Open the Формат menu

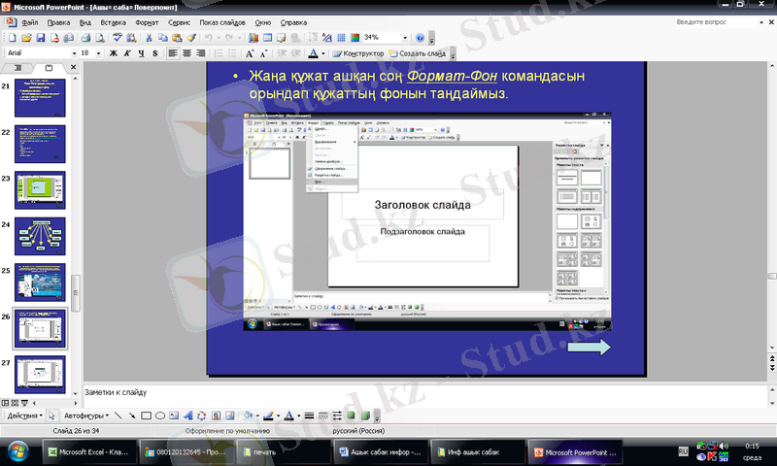[x=148, y=20]
